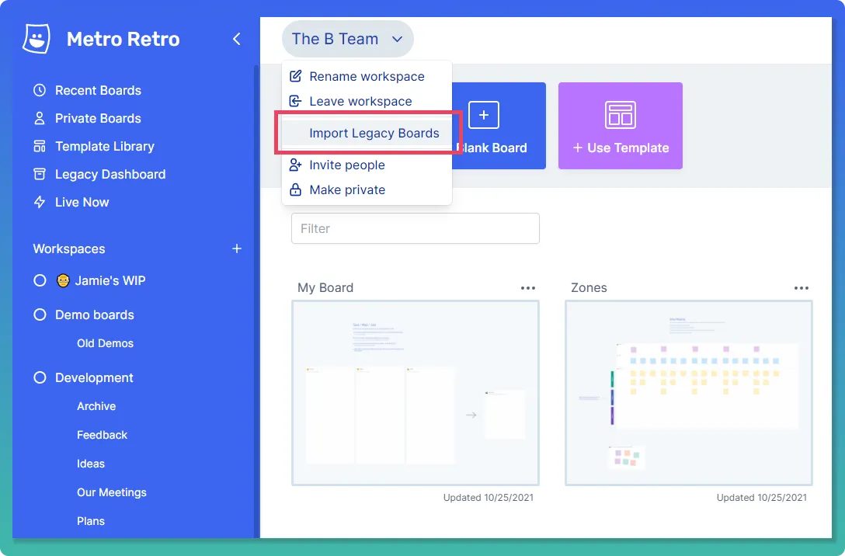Screen dimensions: 845x556
Task: Click the plus icon on Blank Board card
Action: [483, 115]
